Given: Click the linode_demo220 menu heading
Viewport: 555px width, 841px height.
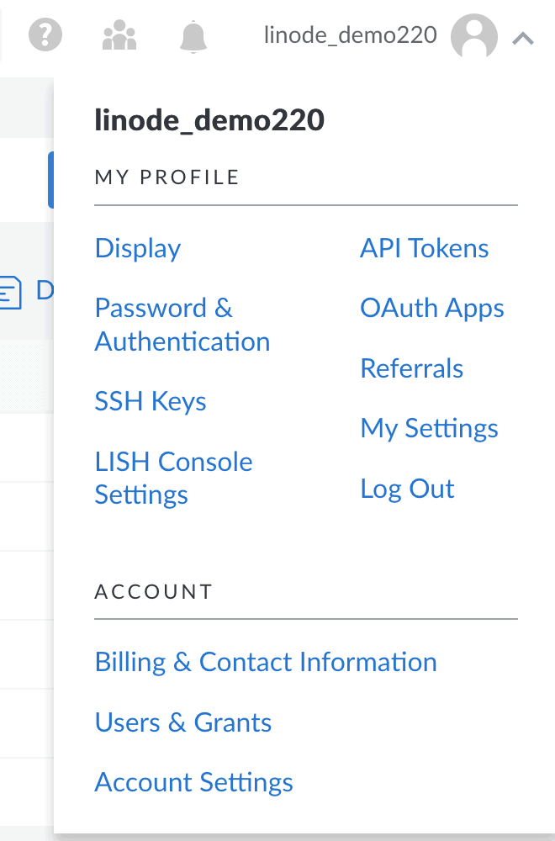Looking at the screenshot, I should (209, 120).
